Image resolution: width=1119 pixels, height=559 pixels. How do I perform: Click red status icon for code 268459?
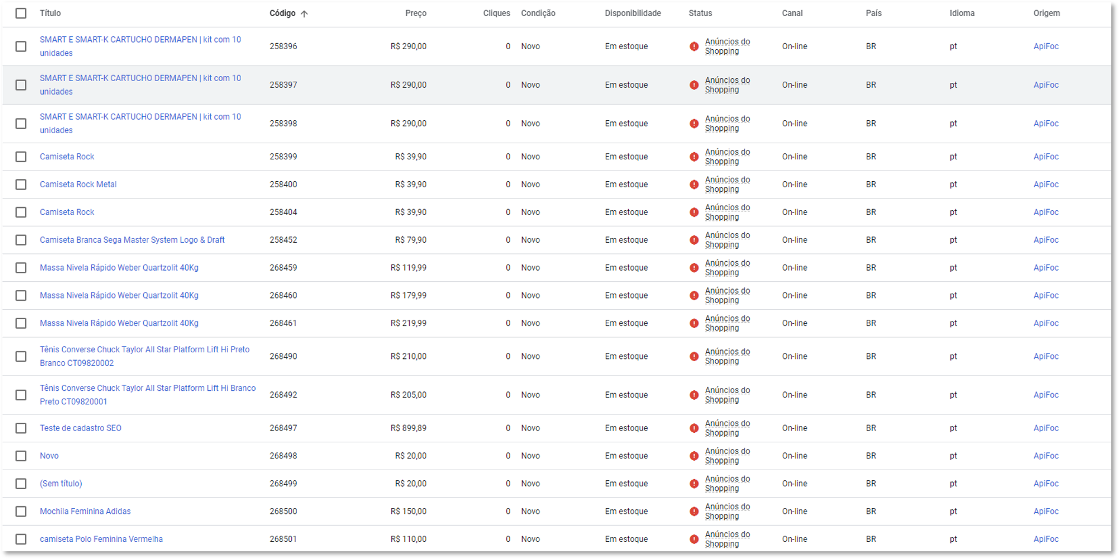pyautogui.click(x=694, y=268)
